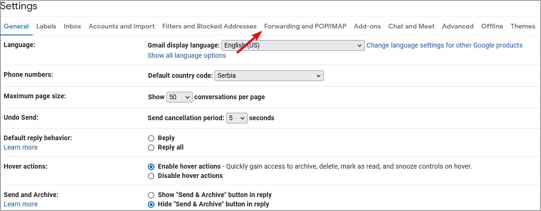Open the Offline settings tab
Image resolution: width=541 pixels, height=211 pixels.
tap(492, 26)
